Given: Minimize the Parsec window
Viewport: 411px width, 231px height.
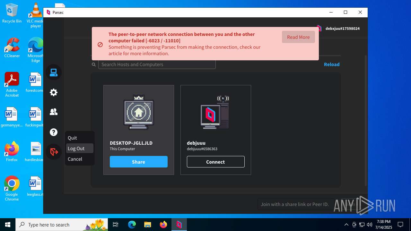Looking at the screenshot, I should pyautogui.click(x=331, y=13).
